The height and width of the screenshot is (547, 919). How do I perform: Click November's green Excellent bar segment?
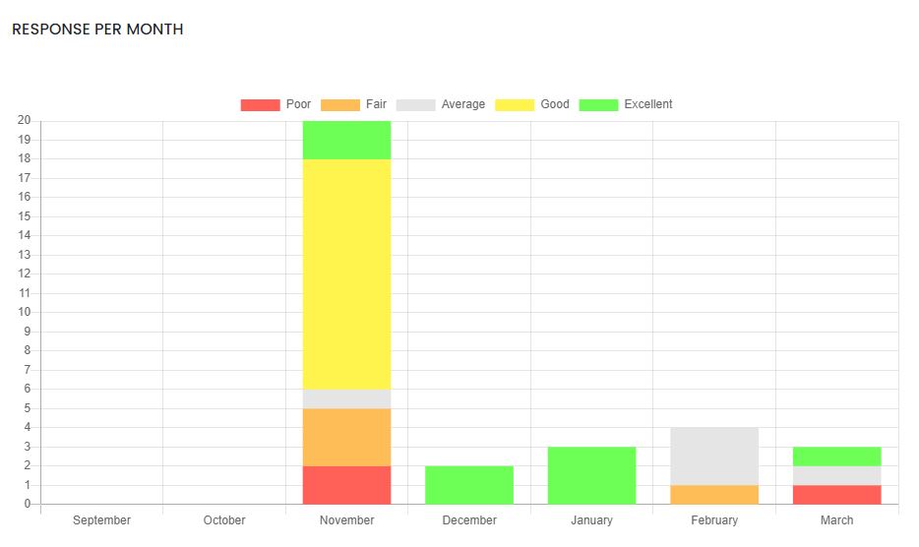[346, 140]
